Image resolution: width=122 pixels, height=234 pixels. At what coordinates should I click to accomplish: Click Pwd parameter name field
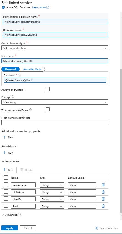coord(23,206)
